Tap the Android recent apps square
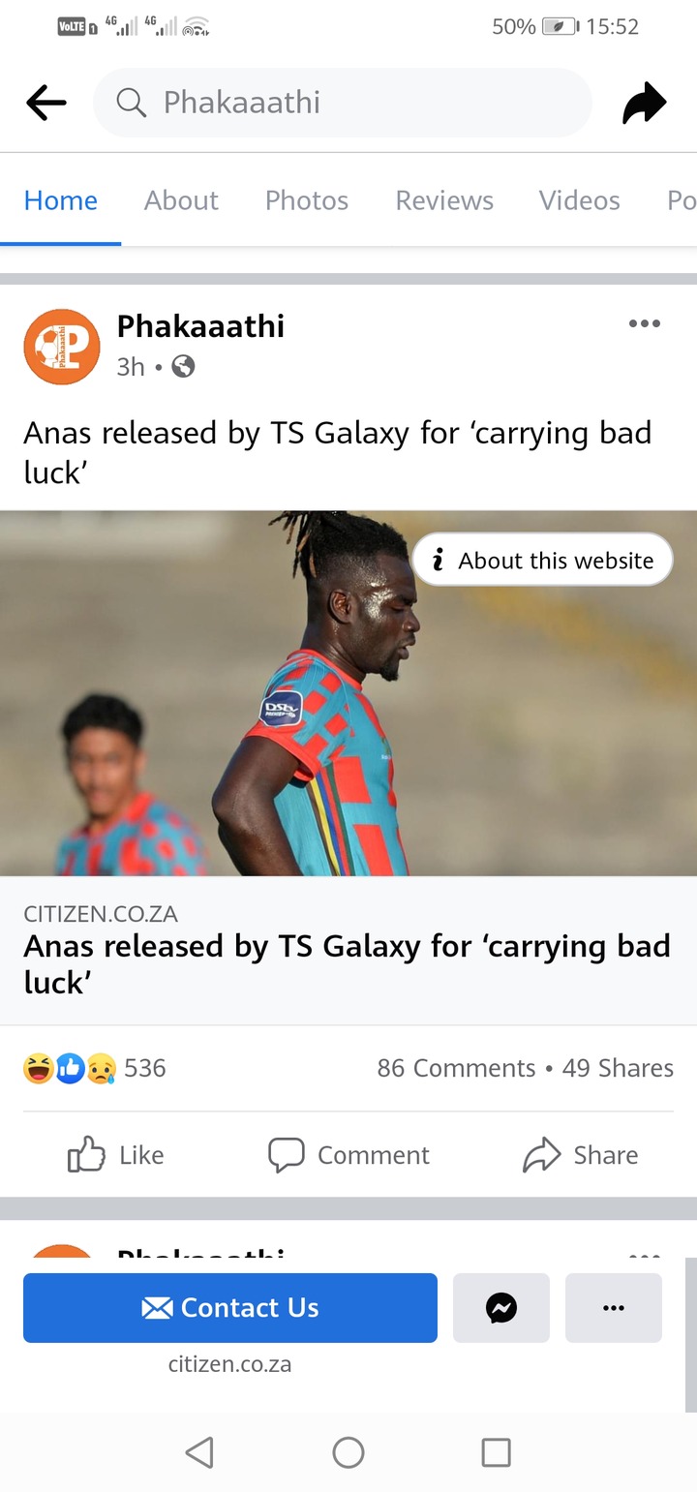 496,1451
